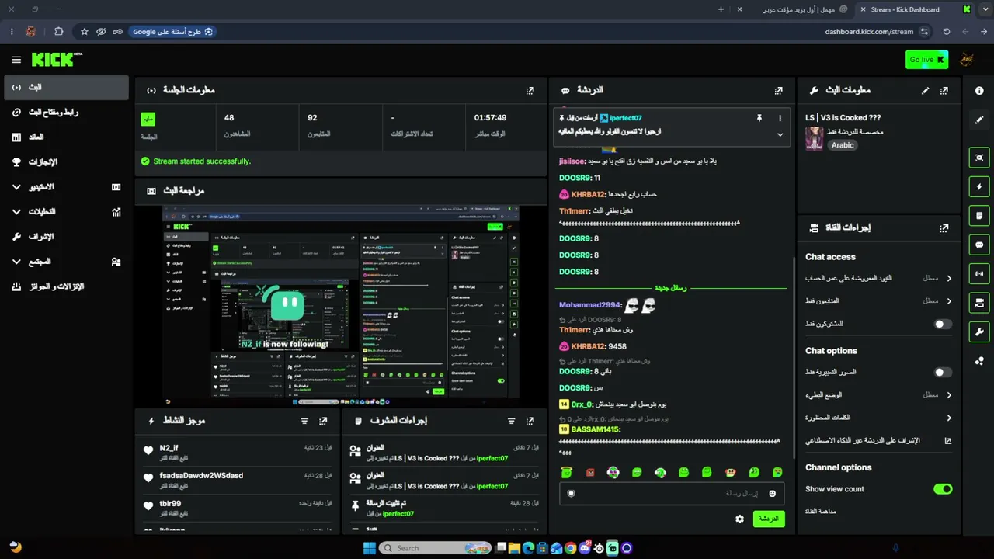Open File Explorer from the taskbar
Viewport: 994px width, 559px height.
click(x=514, y=548)
